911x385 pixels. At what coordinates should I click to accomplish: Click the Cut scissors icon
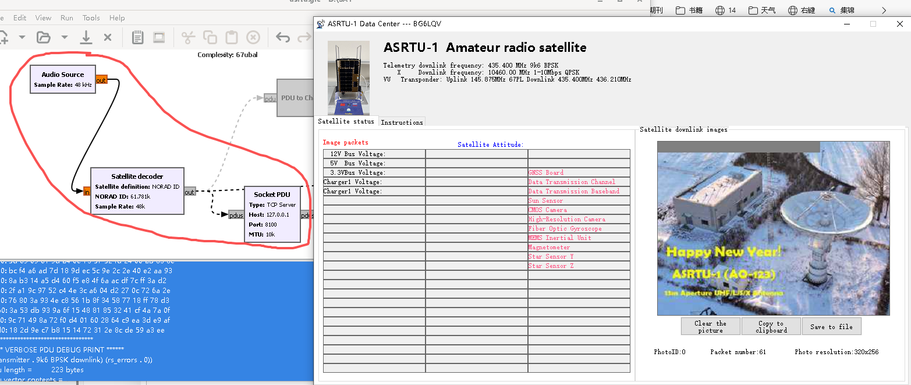click(x=187, y=38)
